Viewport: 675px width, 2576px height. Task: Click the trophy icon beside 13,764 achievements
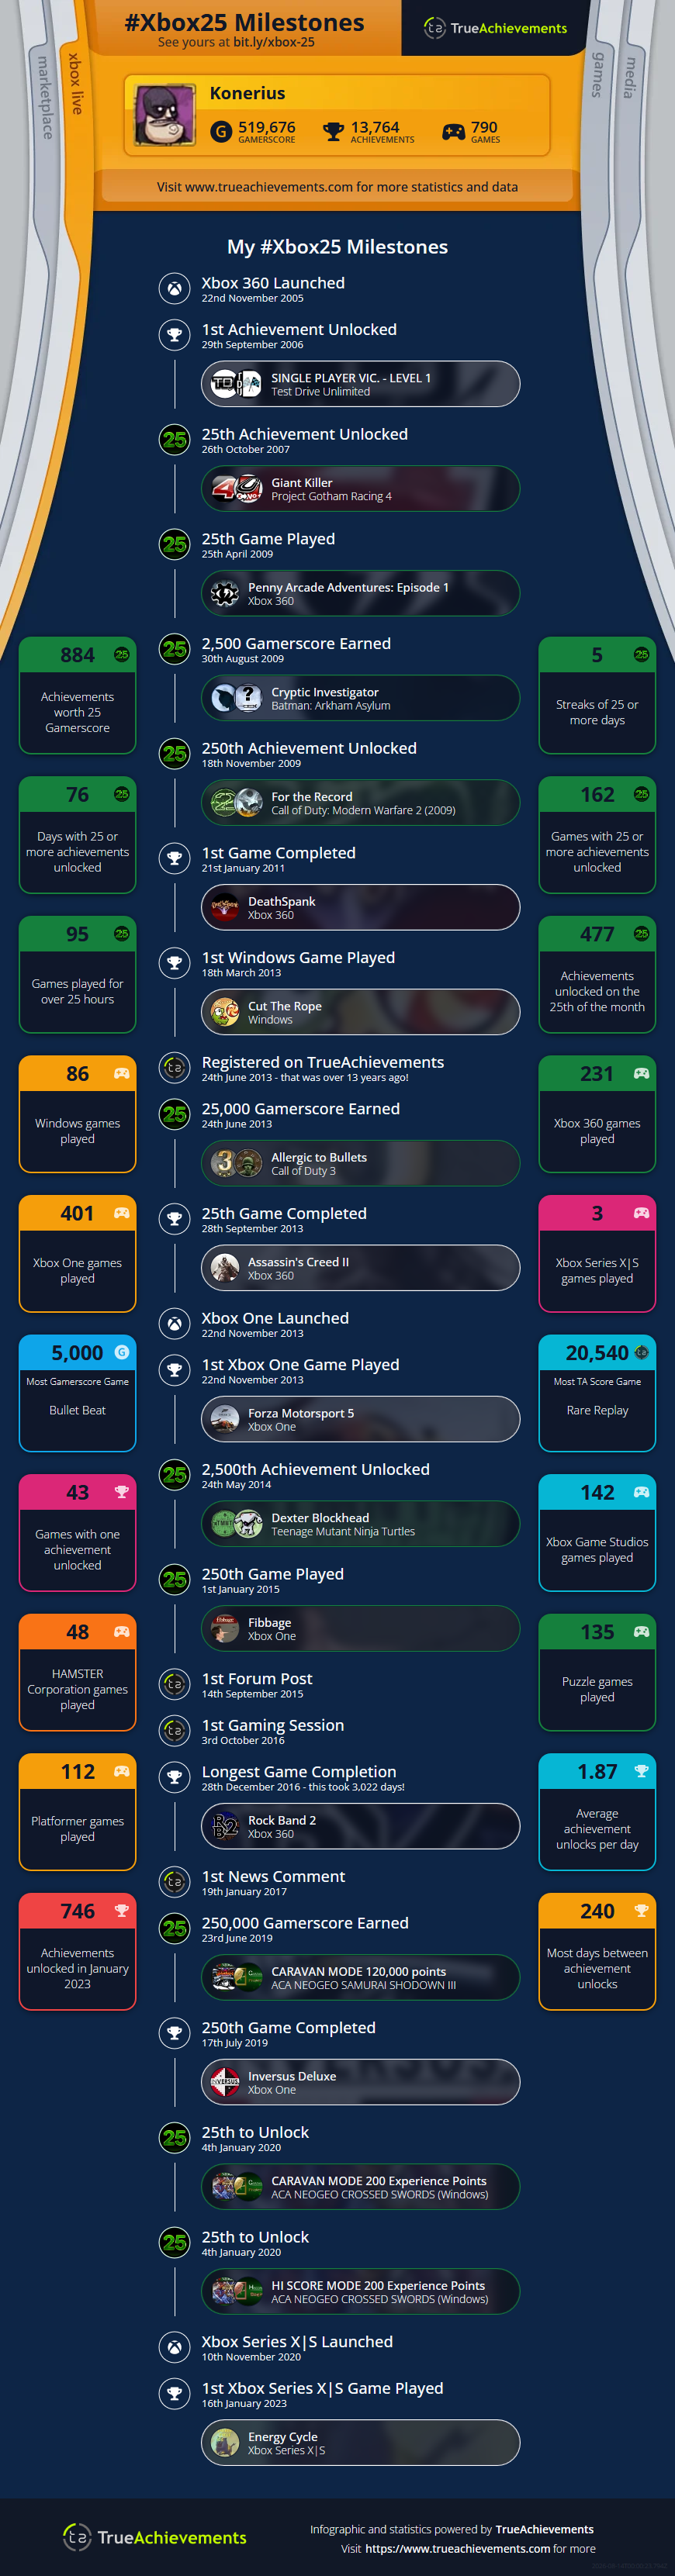(x=334, y=131)
